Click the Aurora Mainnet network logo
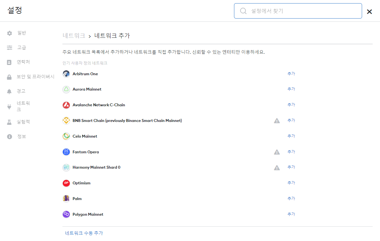The width and height of the screenshot is (380, 241). [x=66, y=89]
